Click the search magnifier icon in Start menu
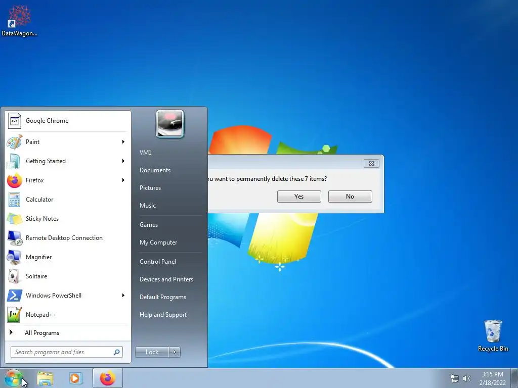Viewport: 518px width, 388px height. tap(116, 352)
